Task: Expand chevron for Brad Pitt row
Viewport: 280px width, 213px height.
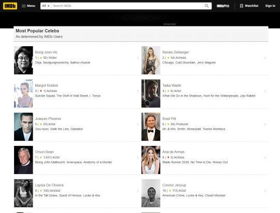Action: [x=265, y=125]
